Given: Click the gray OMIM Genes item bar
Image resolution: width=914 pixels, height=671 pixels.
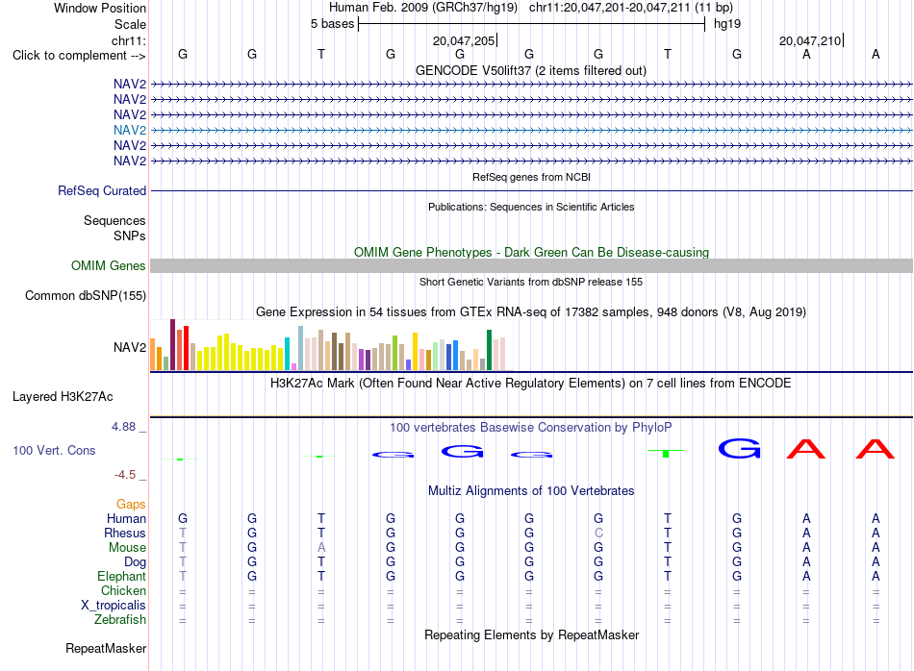Looking at the screenshot, I should click(x=531, y=265).
